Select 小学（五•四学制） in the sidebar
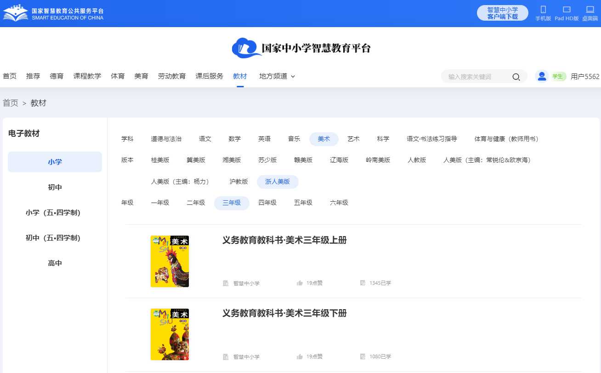The width and height of the screenshot is (601, 373). tap(55, 212)
